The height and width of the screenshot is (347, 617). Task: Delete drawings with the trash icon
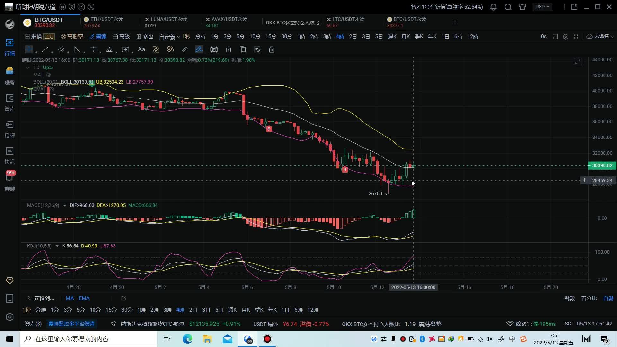(x=272, y=49)
